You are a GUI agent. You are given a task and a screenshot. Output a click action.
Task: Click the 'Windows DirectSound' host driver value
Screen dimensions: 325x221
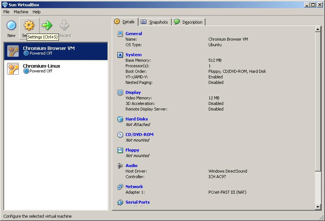228,171
